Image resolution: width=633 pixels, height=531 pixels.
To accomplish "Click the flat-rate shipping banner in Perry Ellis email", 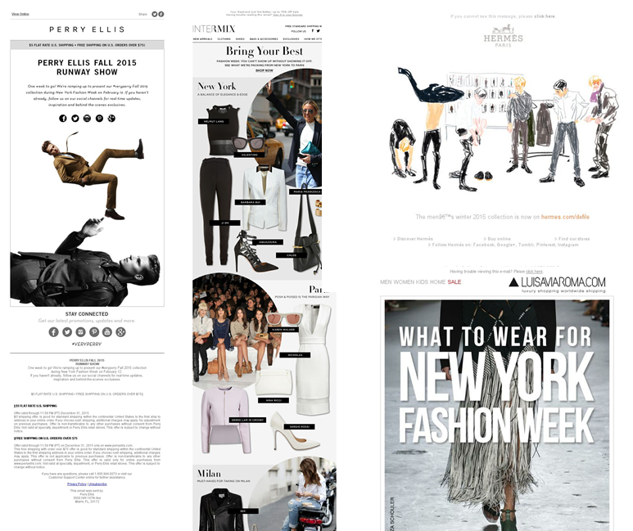I will [87, 45].
